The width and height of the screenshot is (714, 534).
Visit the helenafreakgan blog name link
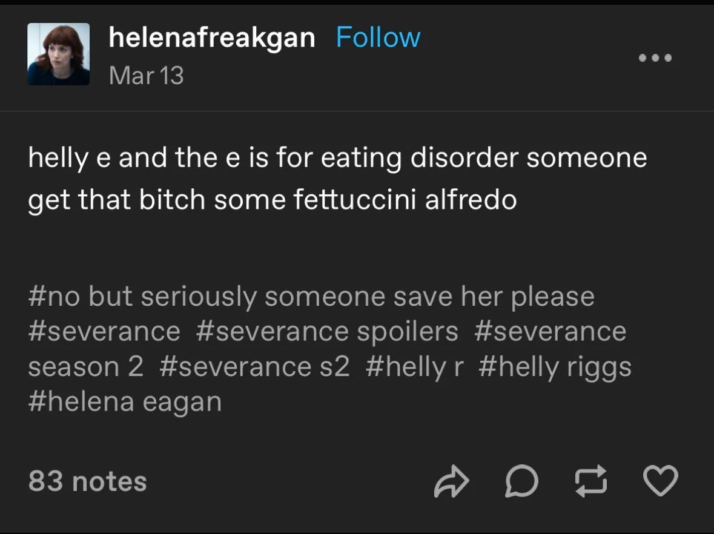coord(212,38)
